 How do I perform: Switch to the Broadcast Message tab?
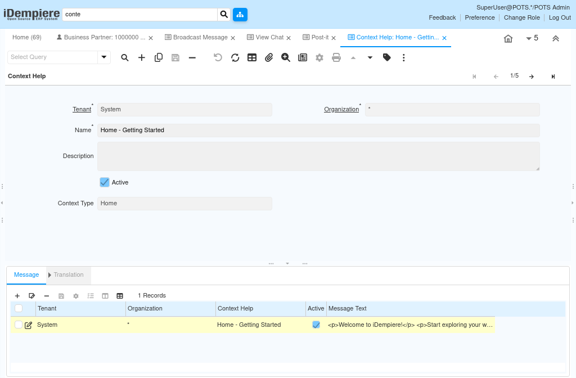[x=196, y=37]
